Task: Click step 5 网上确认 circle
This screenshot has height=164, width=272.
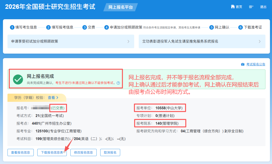Action: (212, 27)
